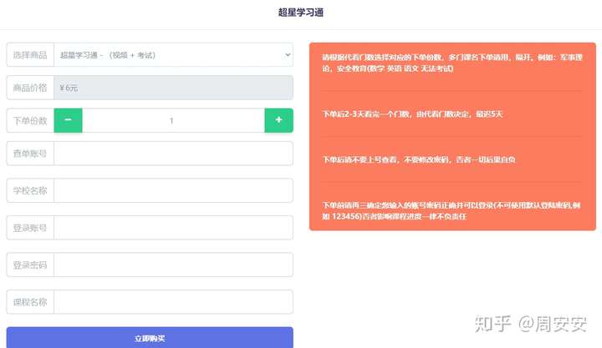The height and width of the screenshot is (348, 602).
Task: Click notice text about 下单后请不要上号查看
Action: [419, 159]
